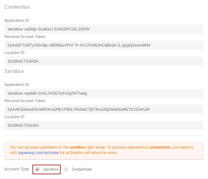Click the Personal Access Token label under Credentials
Image resolution: width=208 pixels, height=179 pixels.
click(25, 37)
